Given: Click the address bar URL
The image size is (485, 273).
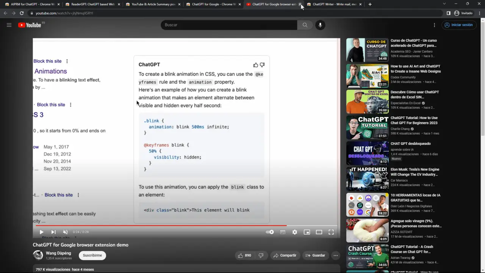Looking at the screenshot, I should [64, 13].
